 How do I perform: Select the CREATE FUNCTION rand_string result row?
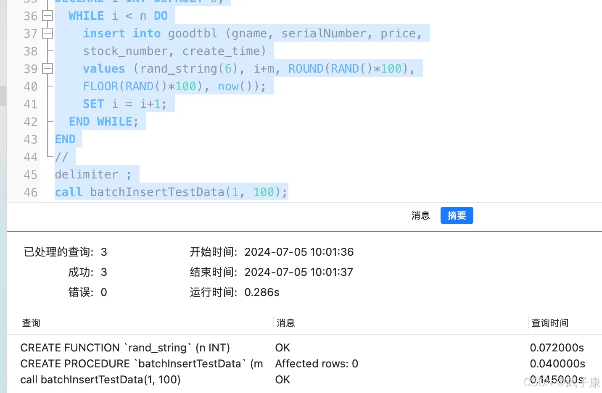125,347
